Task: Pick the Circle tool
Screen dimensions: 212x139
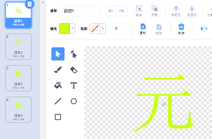Action: click(x=73, y=101)
